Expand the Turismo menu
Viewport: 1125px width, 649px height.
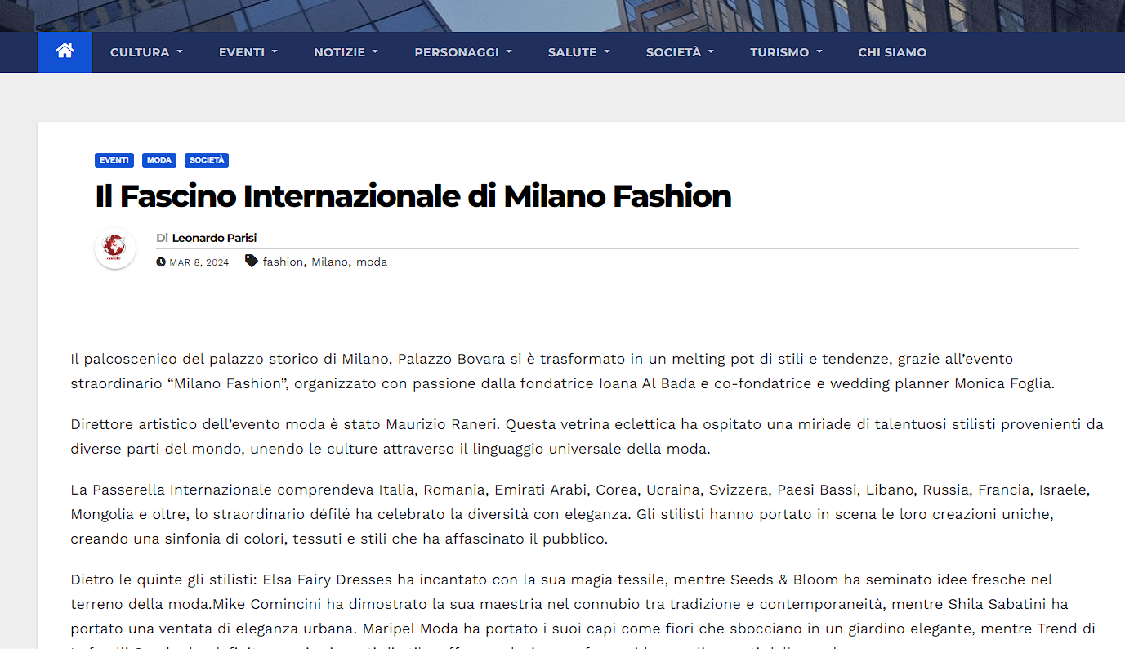pos(786,52)
